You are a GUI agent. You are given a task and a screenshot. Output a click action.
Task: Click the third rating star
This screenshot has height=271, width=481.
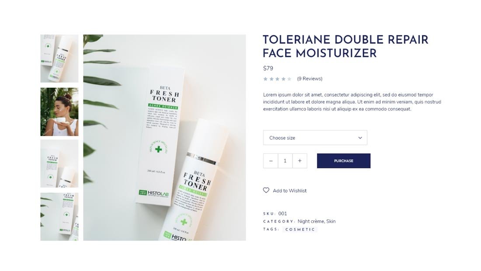(x=277, y=79)
